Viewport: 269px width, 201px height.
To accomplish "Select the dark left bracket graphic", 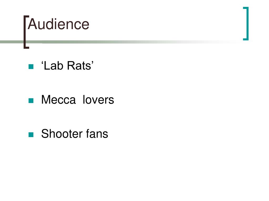I will (x=26, y=32).
